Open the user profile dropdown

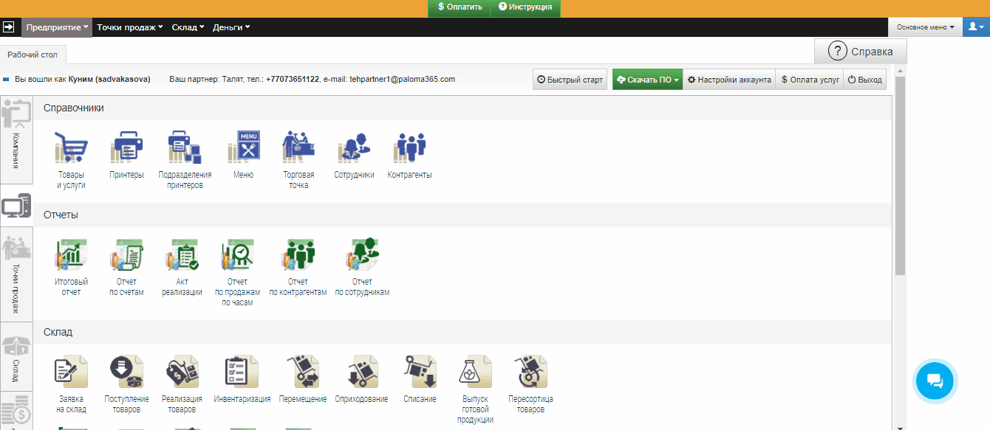[976, 27]
